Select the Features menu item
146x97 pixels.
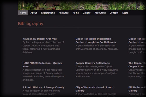64,13
